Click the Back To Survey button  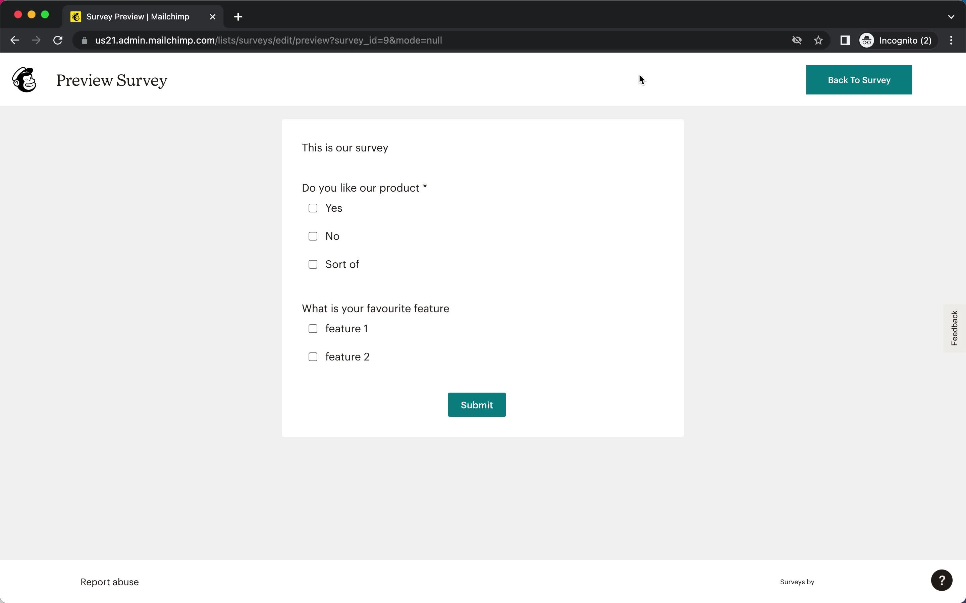[x=859, y=80]
